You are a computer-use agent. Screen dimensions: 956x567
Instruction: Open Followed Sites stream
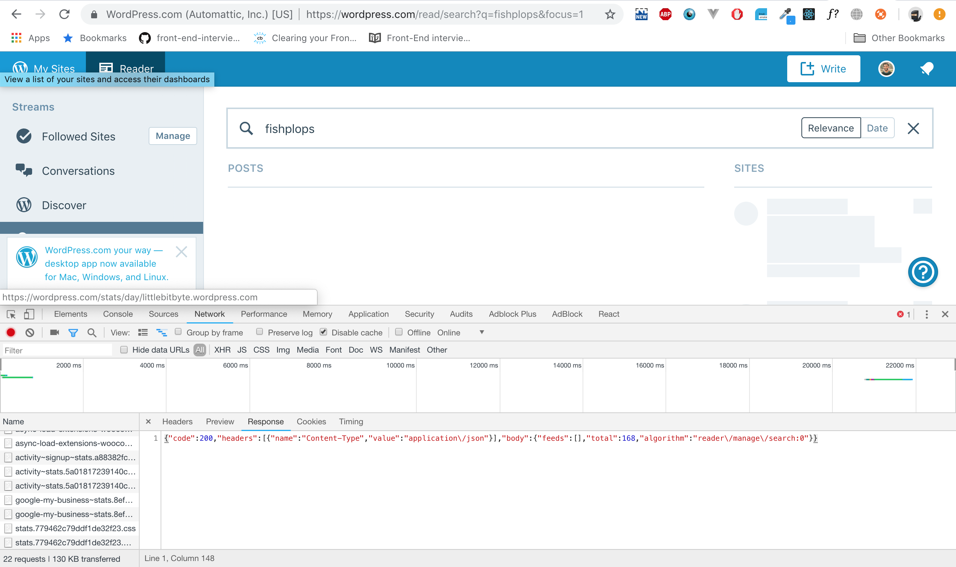78,136
